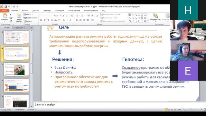The image size is (206, 116).
Task: Expand the shapes gallery More arrow
Action: tap(148, 21)
